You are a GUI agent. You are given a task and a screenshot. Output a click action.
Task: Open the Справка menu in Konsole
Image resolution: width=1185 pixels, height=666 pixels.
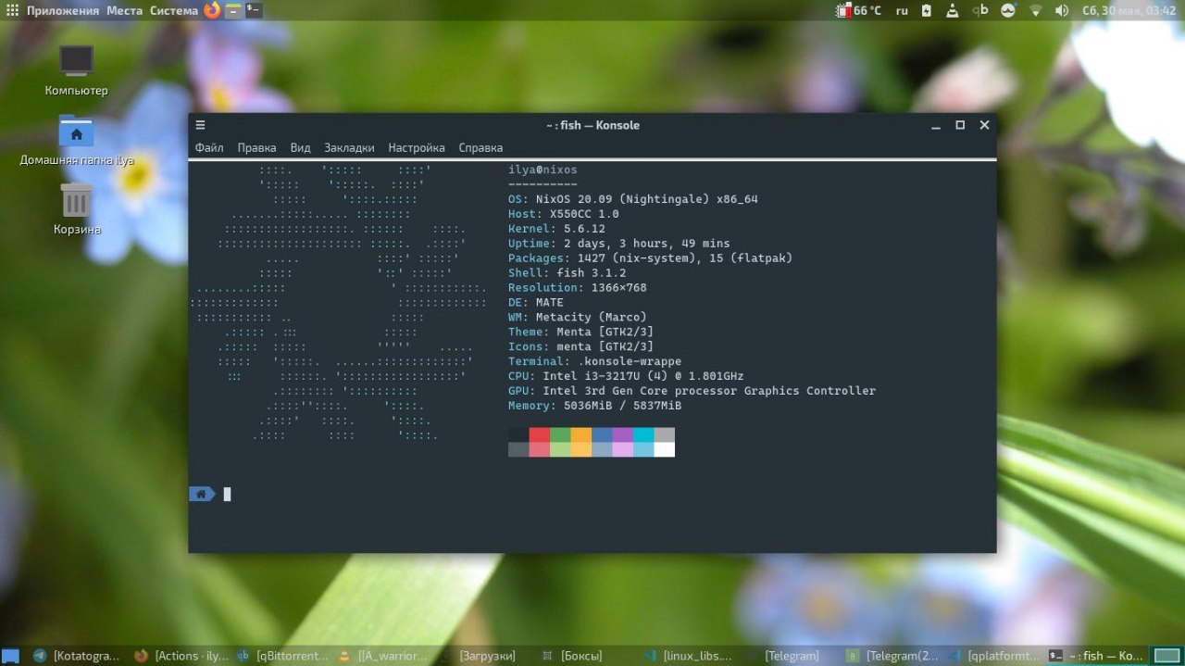480,147
